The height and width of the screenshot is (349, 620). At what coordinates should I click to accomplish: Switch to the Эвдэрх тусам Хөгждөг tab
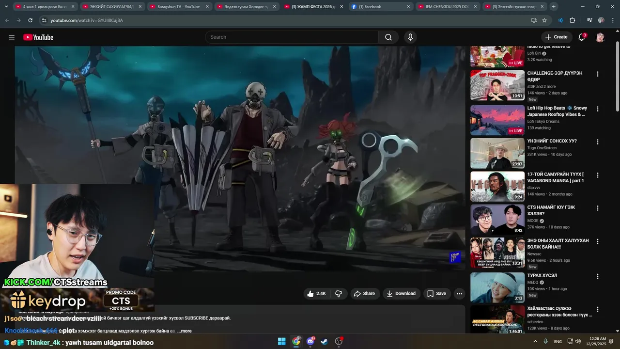point(245,7)
